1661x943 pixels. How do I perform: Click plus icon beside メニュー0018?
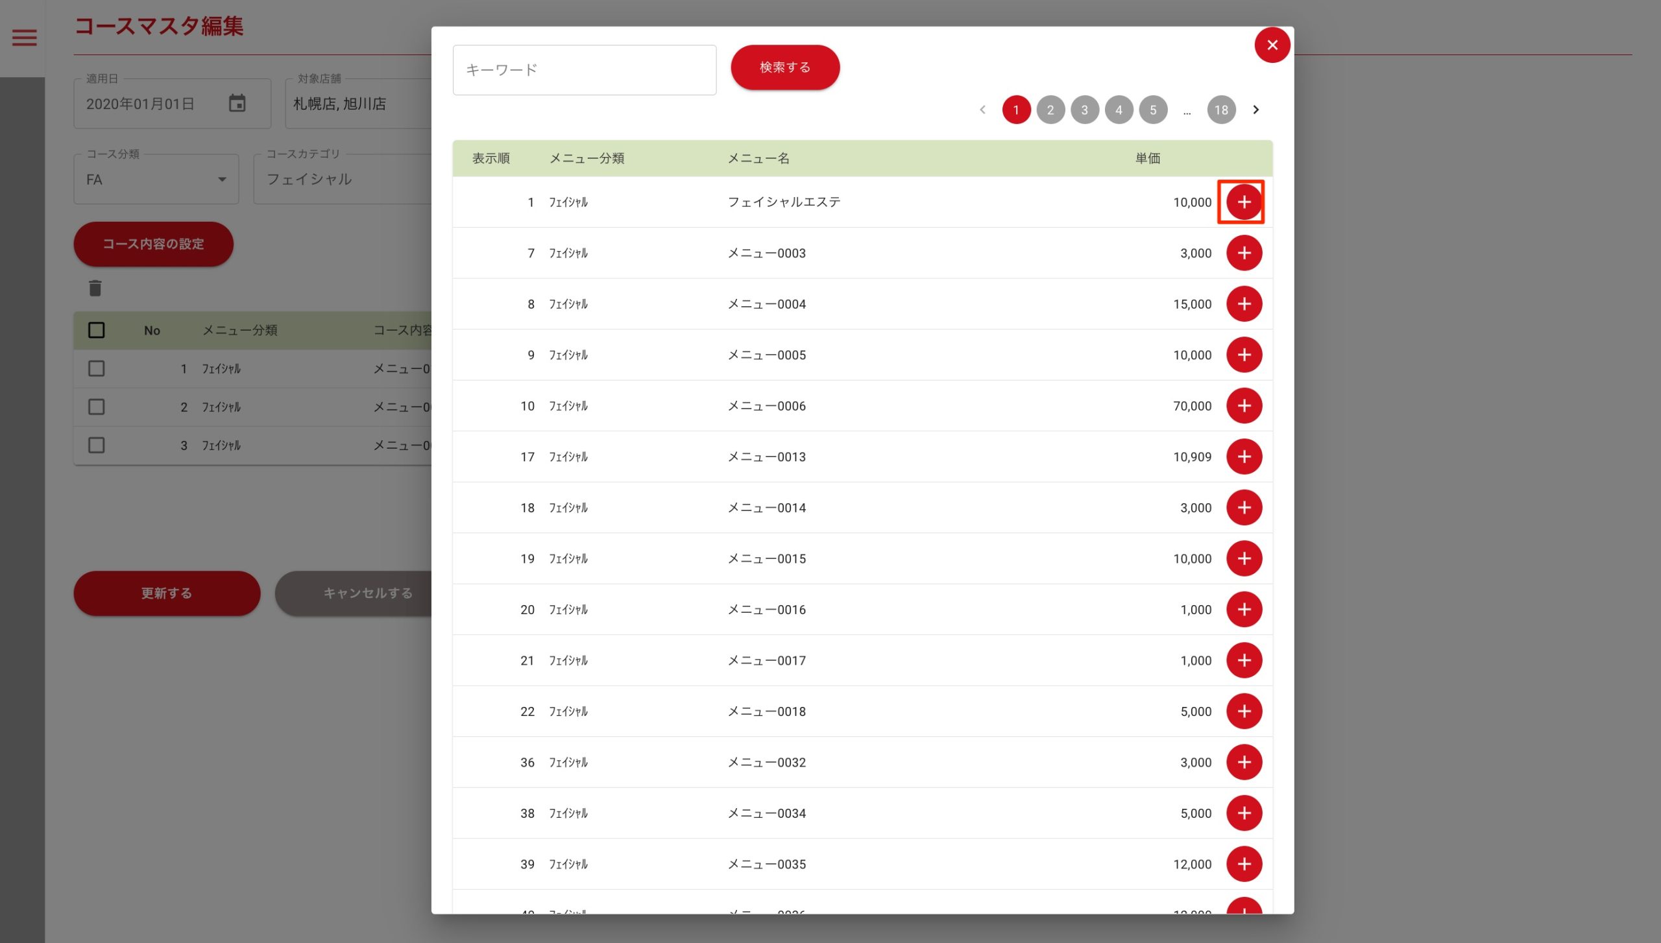[x=1243, y=711]
